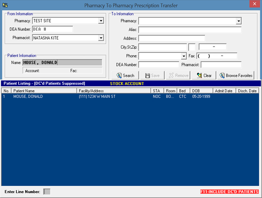262x198 pixels.
Task: Close the Prescription Transfer window
Action: click(254, 4)
